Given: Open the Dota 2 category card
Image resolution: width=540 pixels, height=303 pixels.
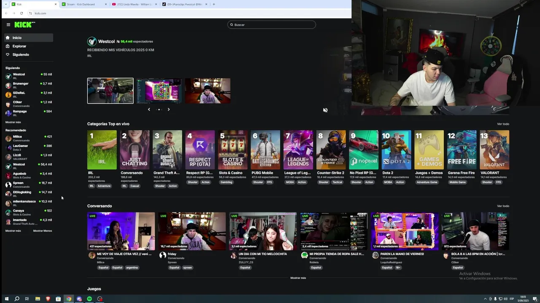Looking at the screenshot, I should point(396,150).
